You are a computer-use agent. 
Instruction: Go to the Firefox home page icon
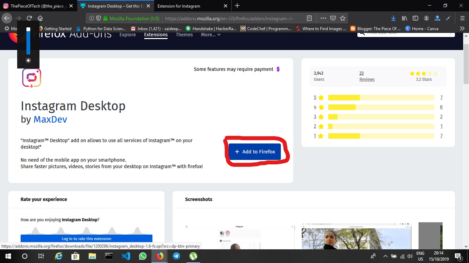[40, 18]
